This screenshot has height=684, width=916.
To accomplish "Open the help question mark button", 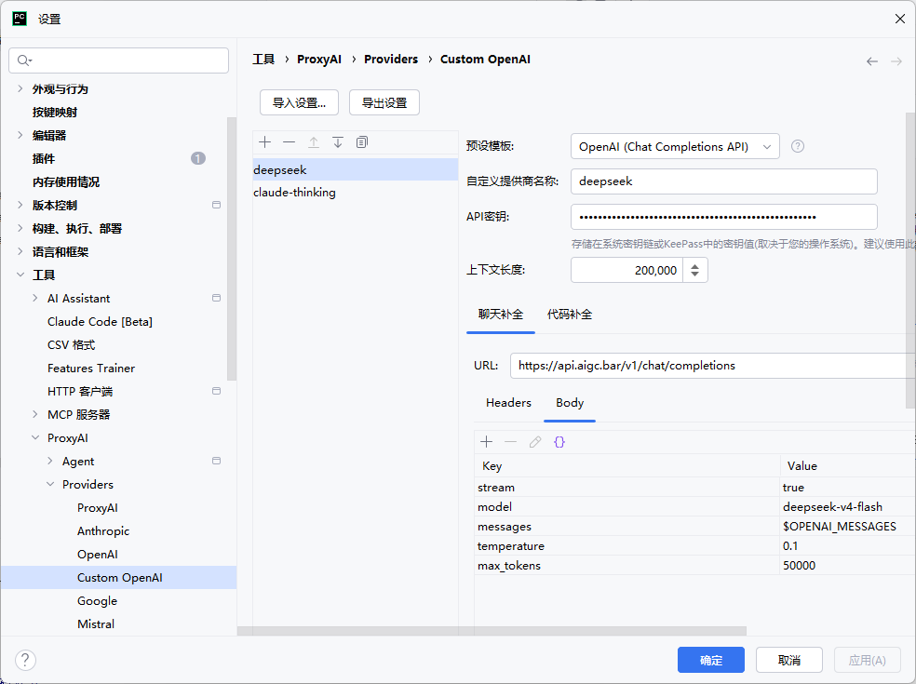I will [25, 660].
